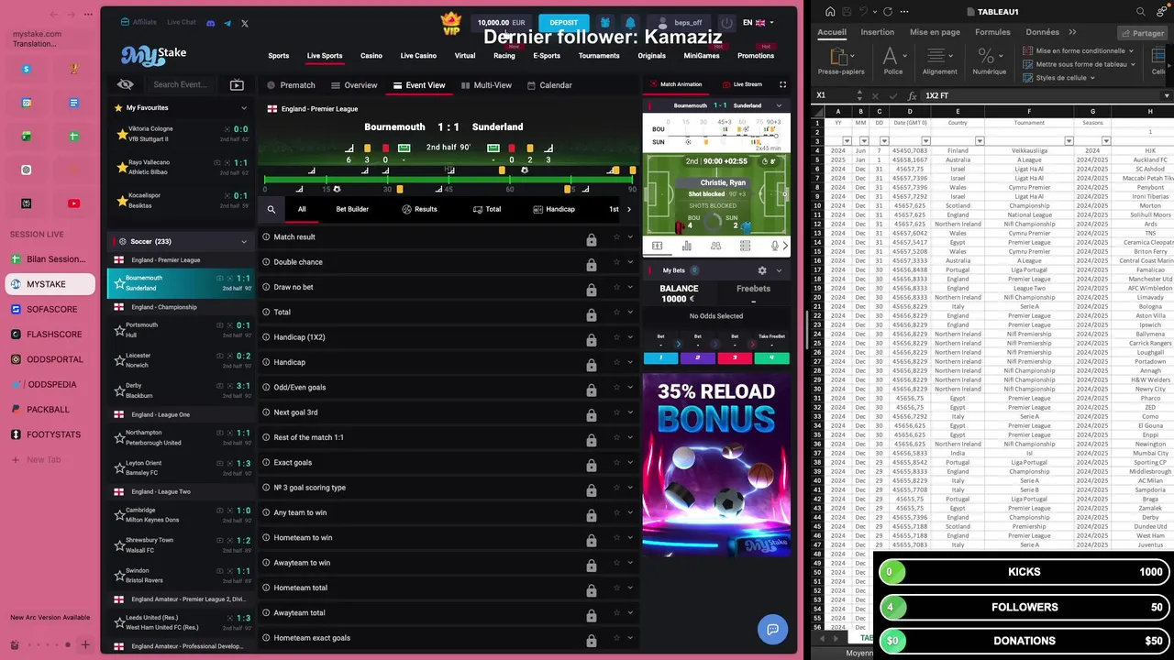Show the match statistics bar-chart icon
This screenshot has height=660, width=1174.
[686, 246]
